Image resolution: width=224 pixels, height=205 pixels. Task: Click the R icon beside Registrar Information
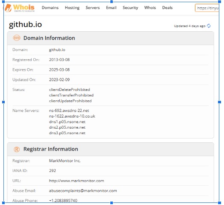17,149
